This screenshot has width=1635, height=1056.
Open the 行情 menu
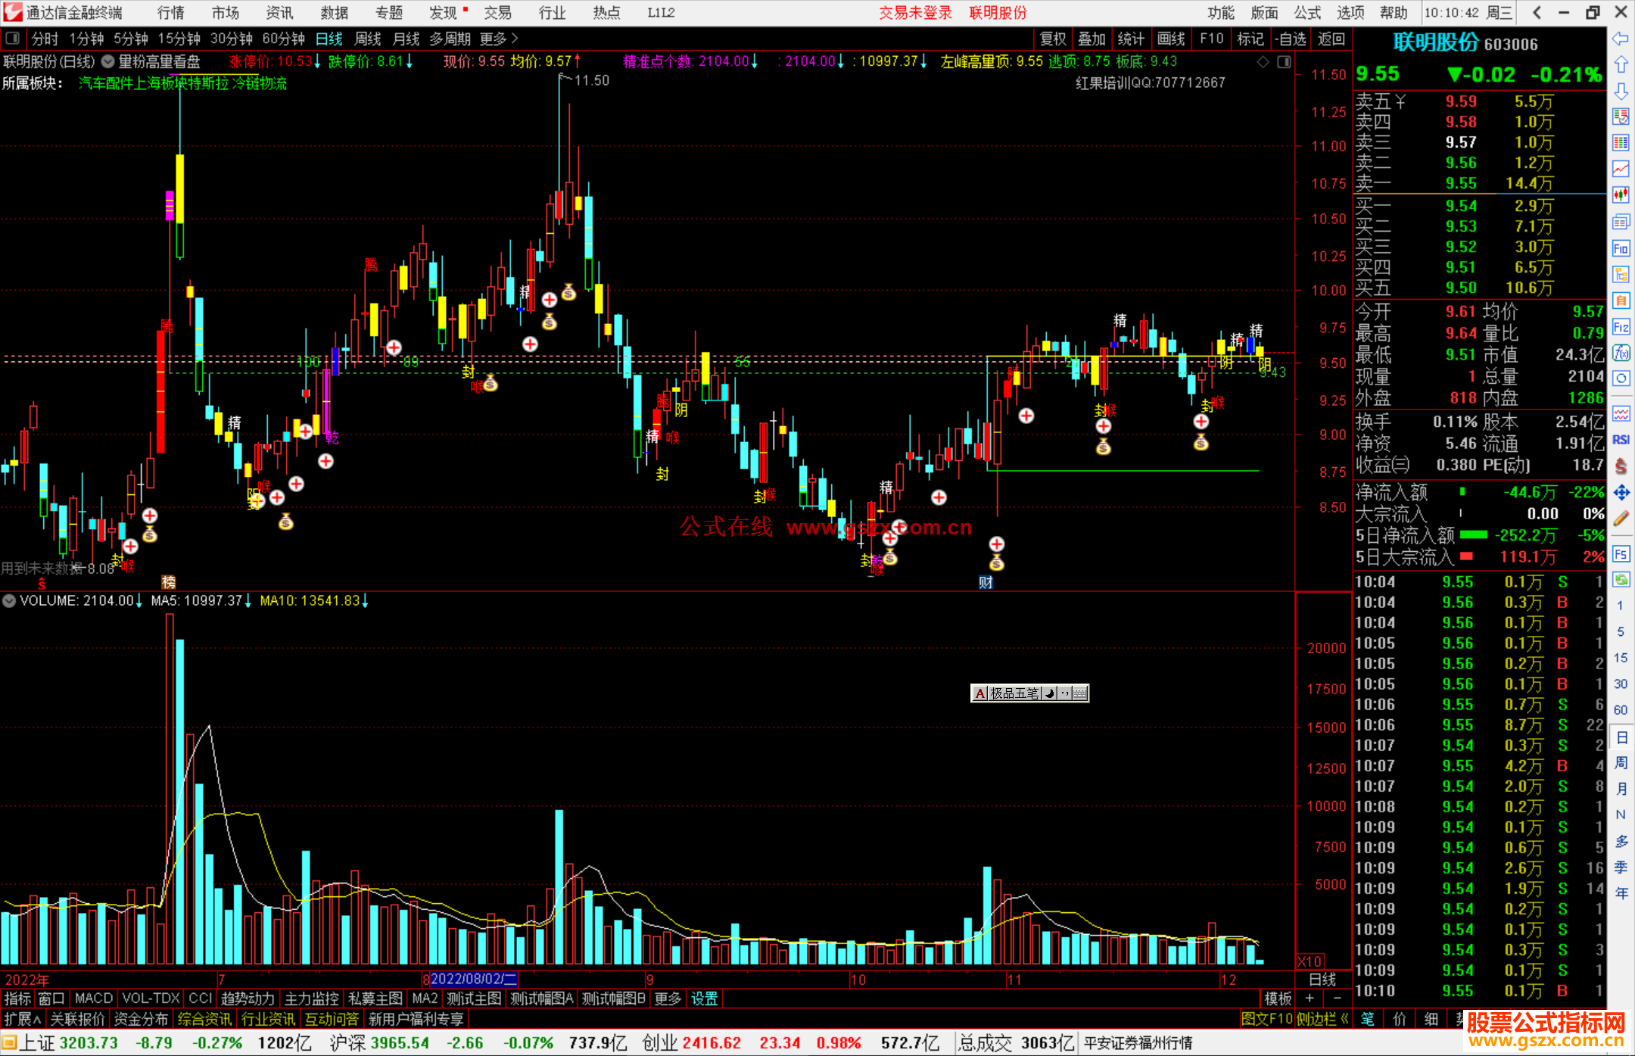click(171, 13)
